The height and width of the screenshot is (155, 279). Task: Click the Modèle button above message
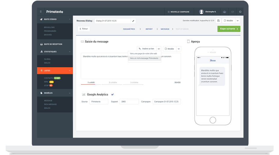(x=169, y=49)
